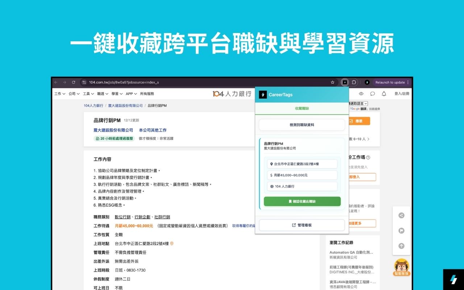Open notifications bell on 104 header

click(x=384, y=94)
